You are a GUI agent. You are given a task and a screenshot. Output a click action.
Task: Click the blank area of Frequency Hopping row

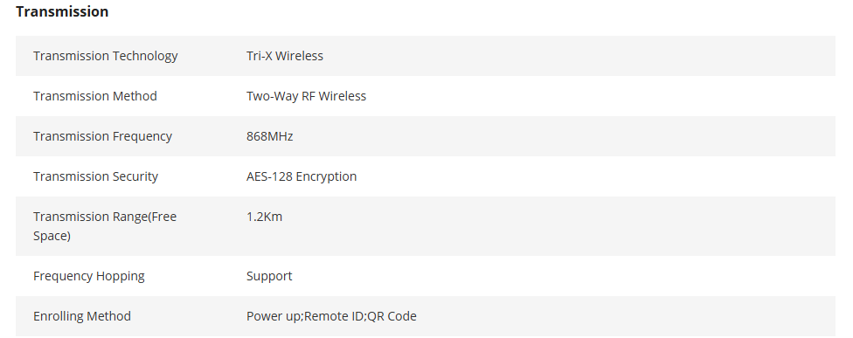560,276
